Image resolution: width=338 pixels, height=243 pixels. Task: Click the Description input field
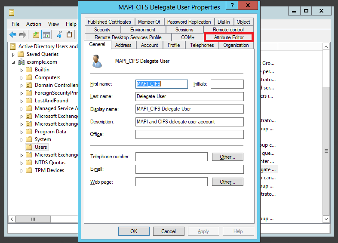(x=190, y=122)
